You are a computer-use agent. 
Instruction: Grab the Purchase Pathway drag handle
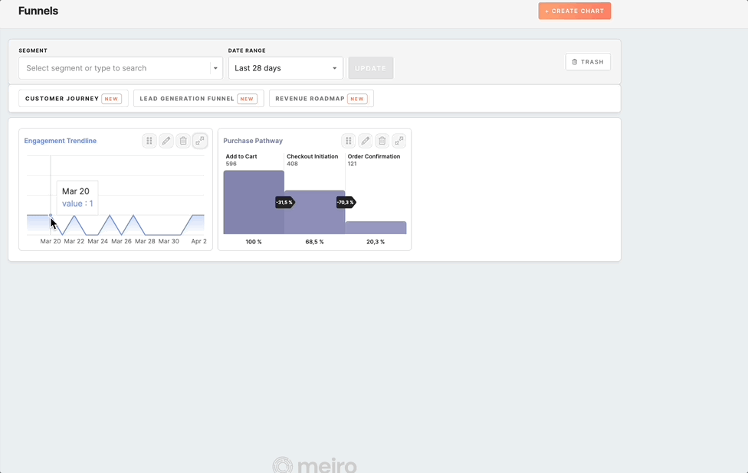[347, 141]
